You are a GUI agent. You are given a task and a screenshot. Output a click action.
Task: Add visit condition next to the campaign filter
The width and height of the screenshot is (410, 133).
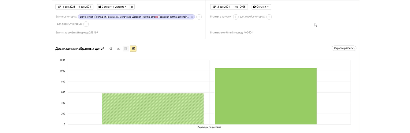(199, 17)
